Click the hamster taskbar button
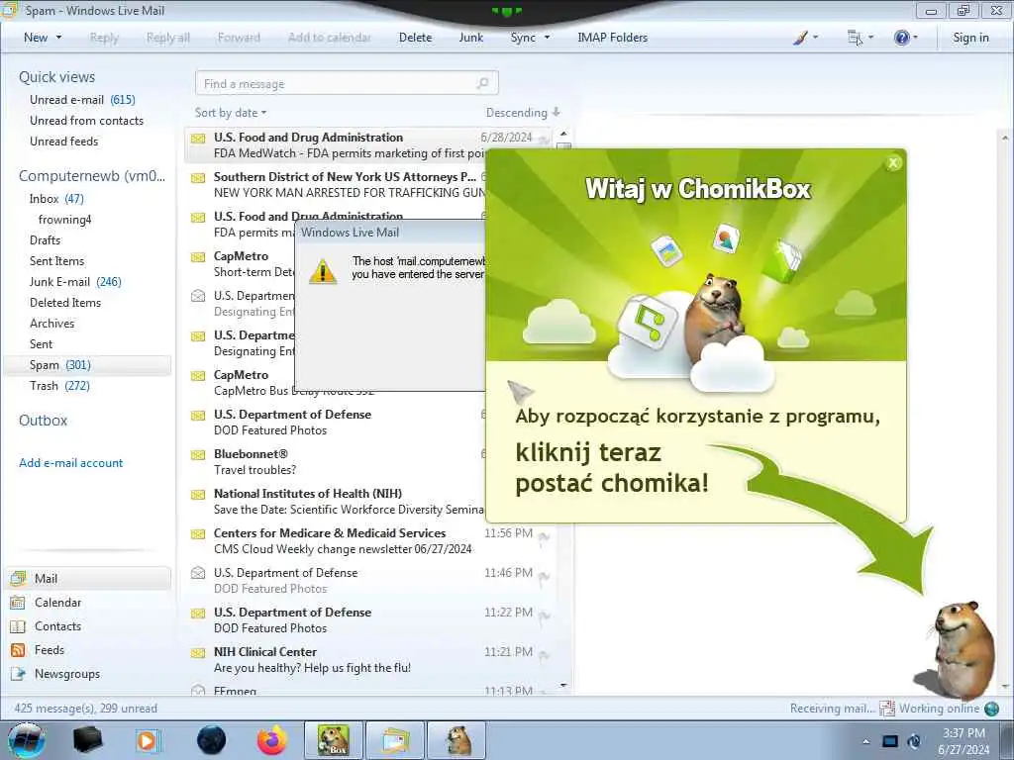 point(457,740)
